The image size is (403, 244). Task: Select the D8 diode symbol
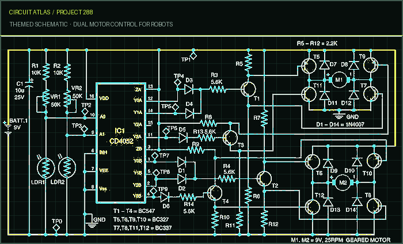pos(354,65)
